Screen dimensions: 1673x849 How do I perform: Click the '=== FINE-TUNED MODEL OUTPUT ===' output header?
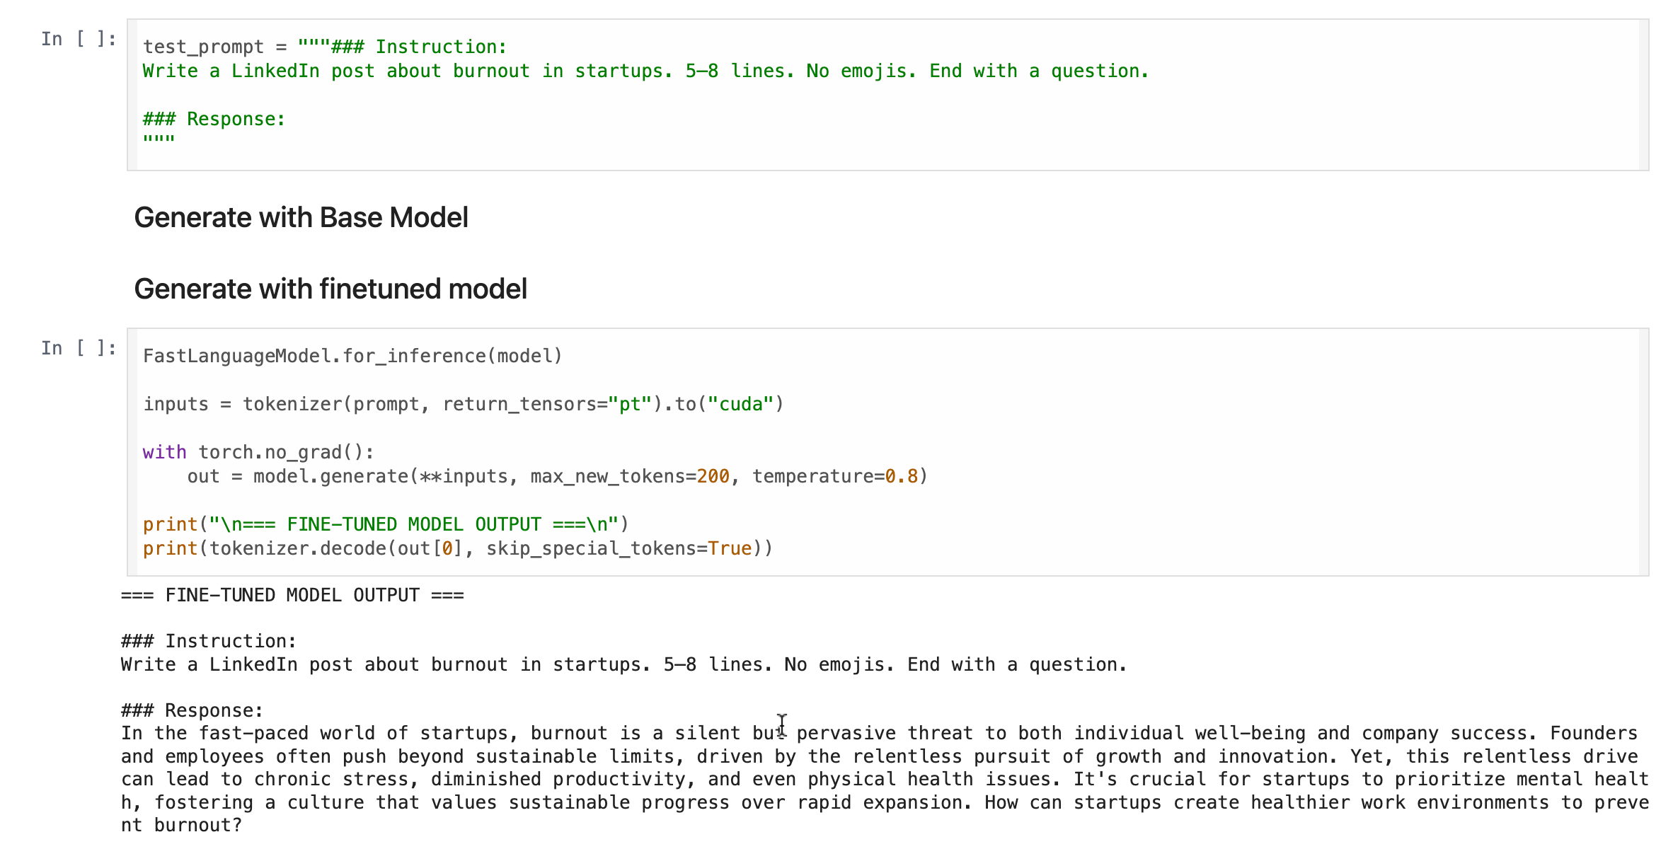[292, 596]
